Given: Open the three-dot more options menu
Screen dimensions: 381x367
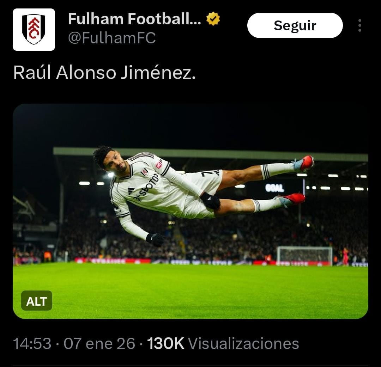Looking at the screenshot, I should (359, 25).
